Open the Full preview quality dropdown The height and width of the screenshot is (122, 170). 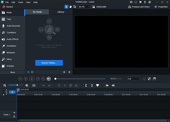tap(134, 79)
